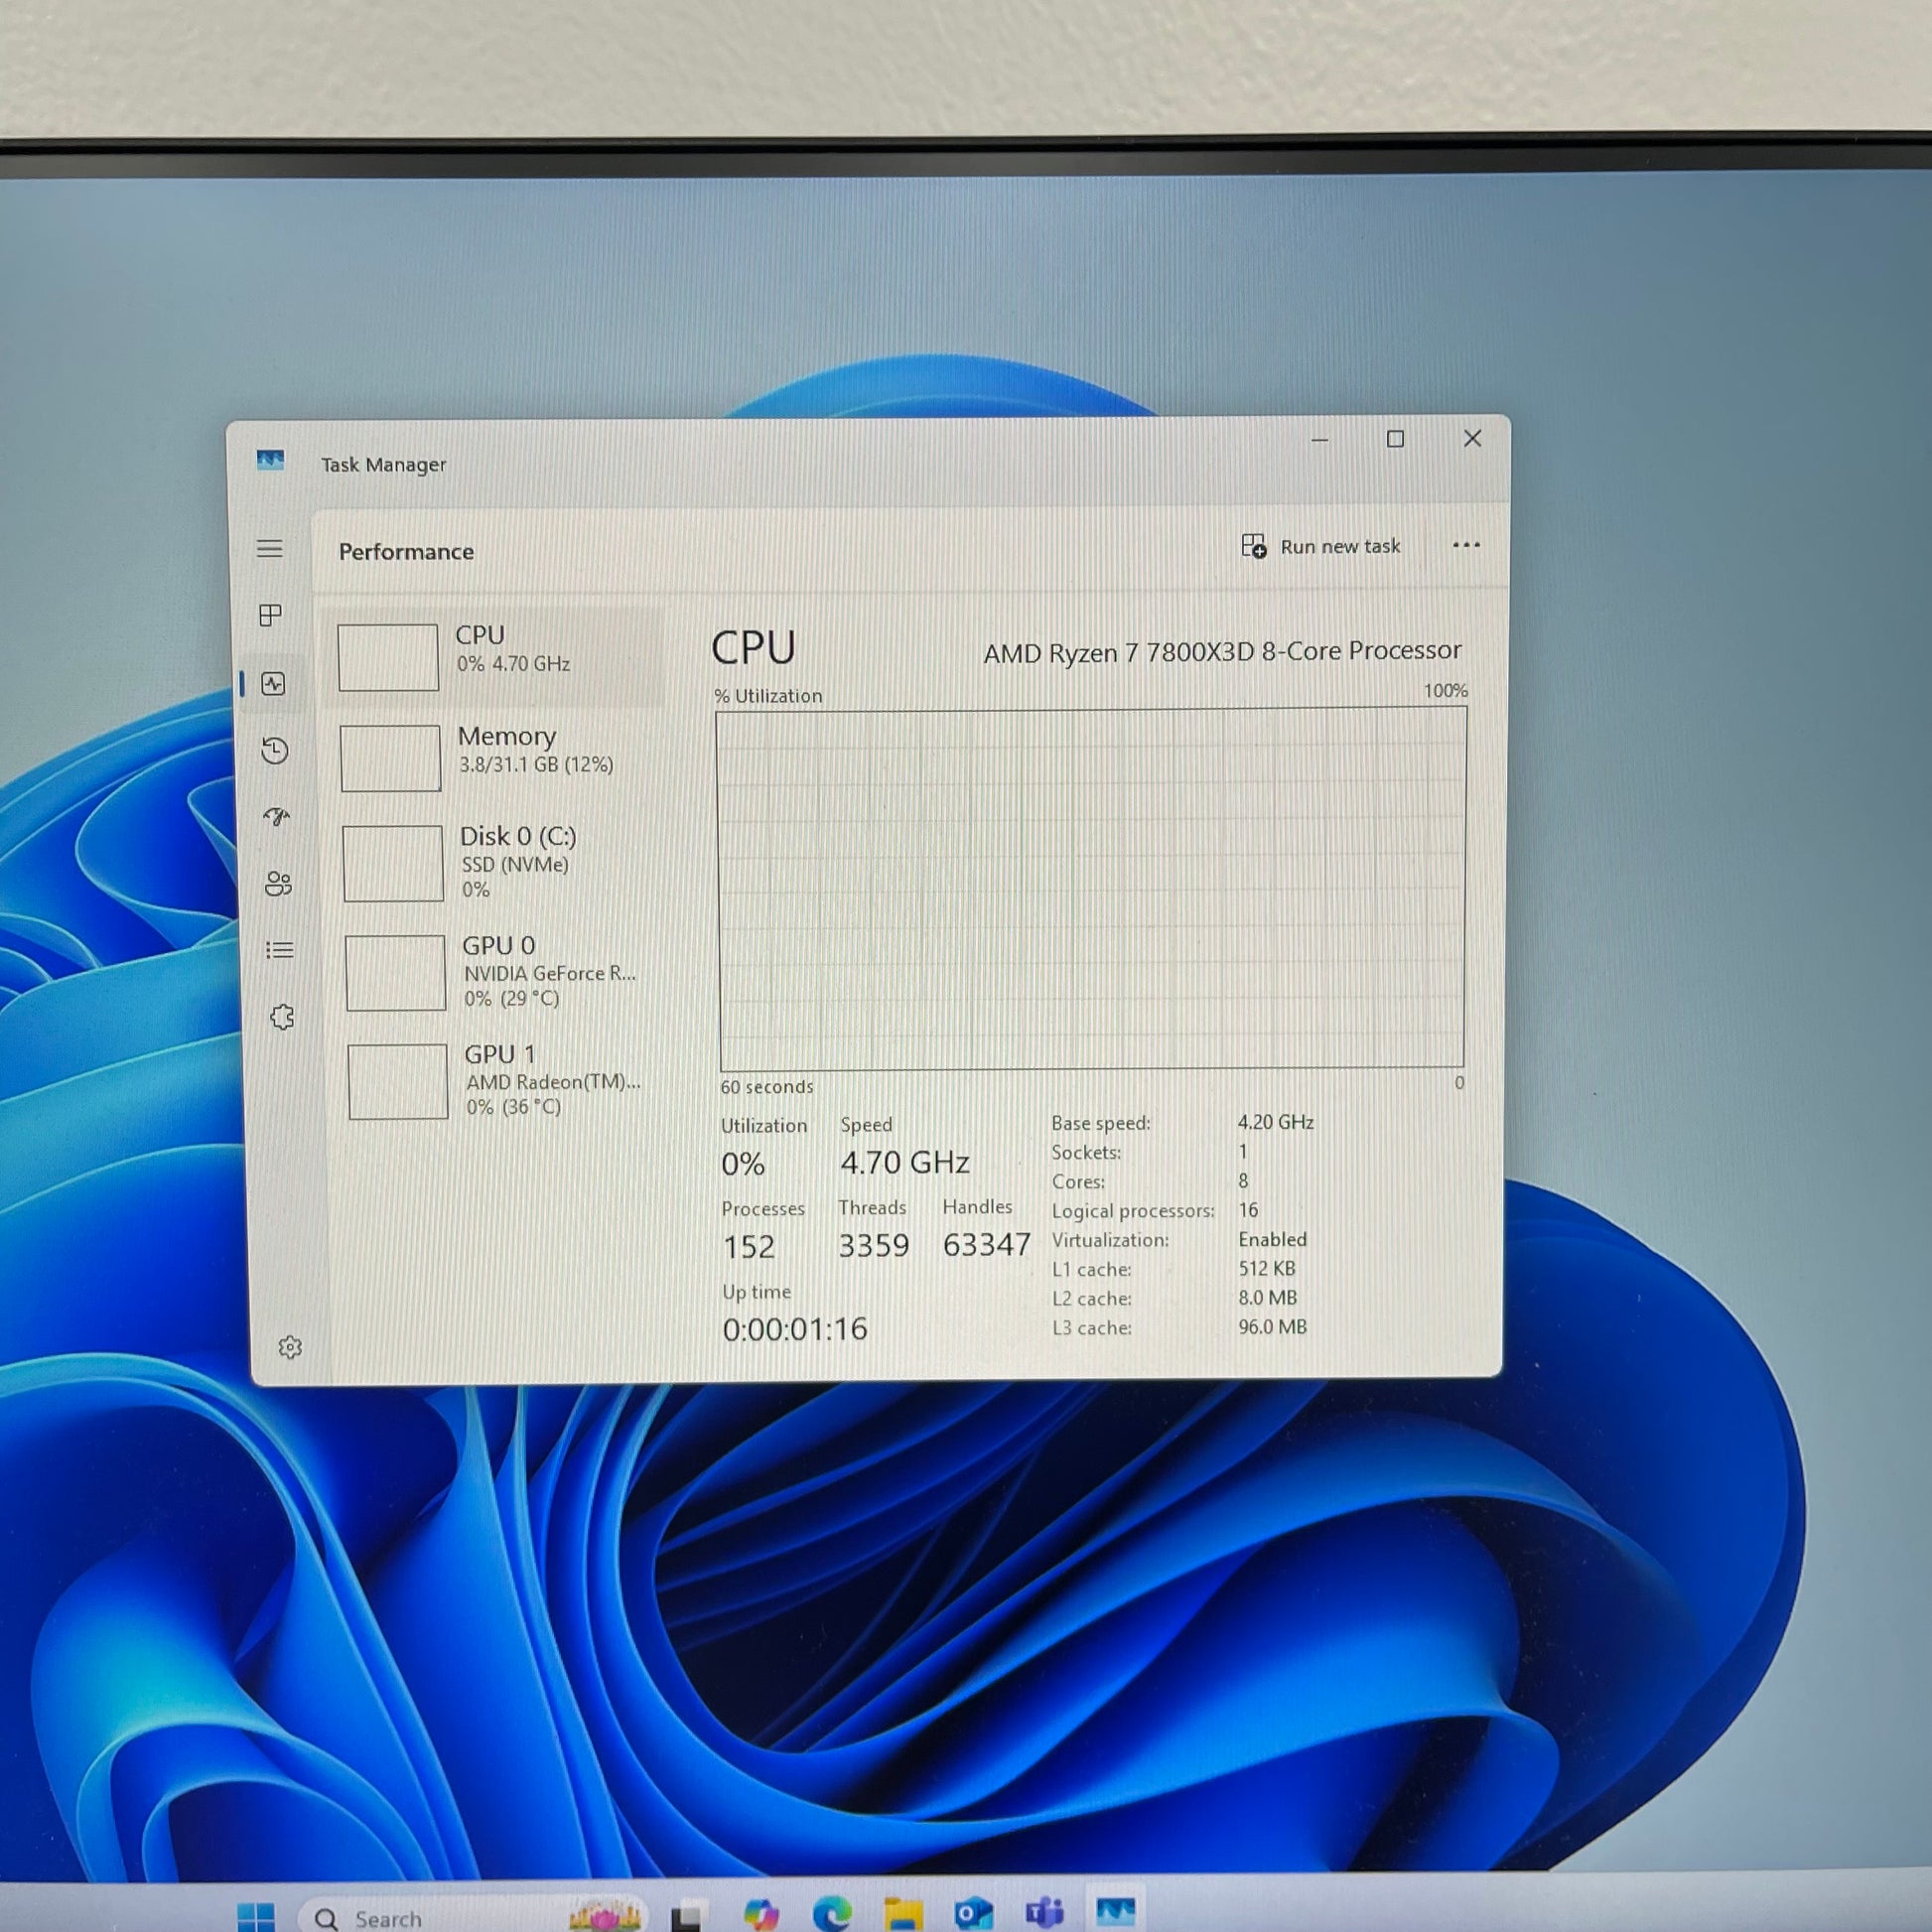Expand the hamburger navigation menu

point(269,549)
